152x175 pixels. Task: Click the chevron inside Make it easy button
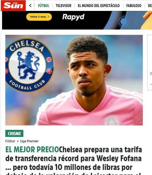(48, 17)
